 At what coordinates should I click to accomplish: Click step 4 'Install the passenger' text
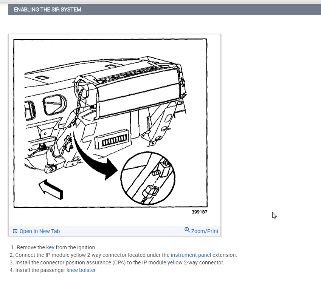click(40, 270)
